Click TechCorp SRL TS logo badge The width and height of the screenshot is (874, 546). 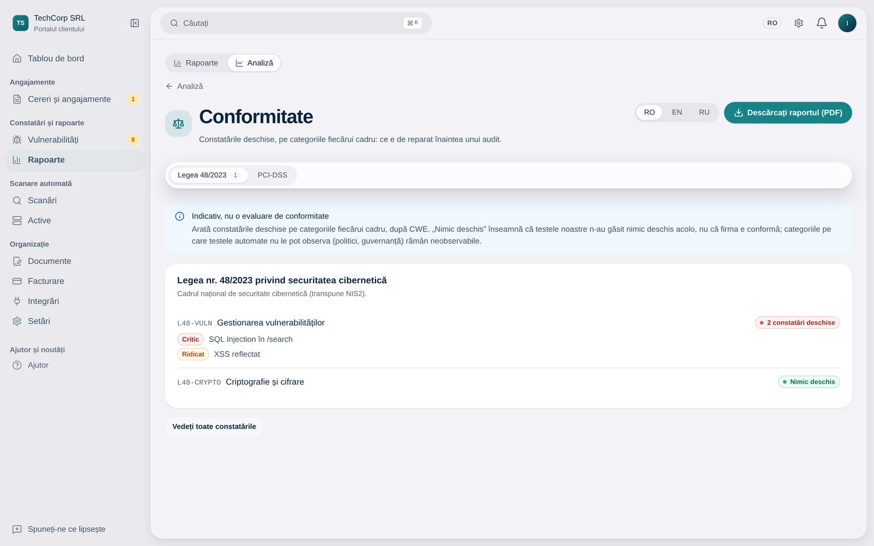point(21,23)
